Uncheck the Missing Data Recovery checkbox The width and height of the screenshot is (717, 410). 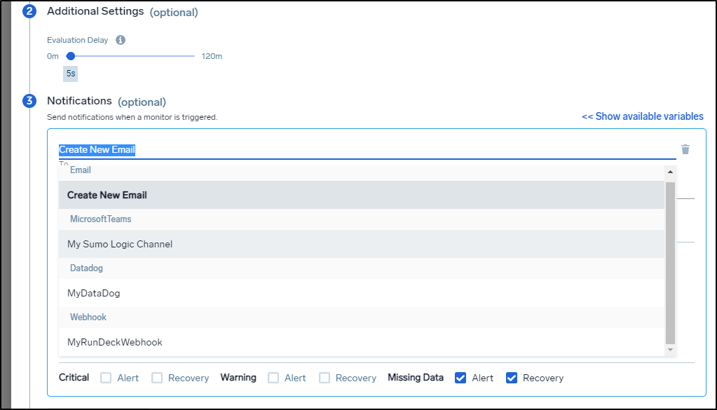[x=511, y=378]
